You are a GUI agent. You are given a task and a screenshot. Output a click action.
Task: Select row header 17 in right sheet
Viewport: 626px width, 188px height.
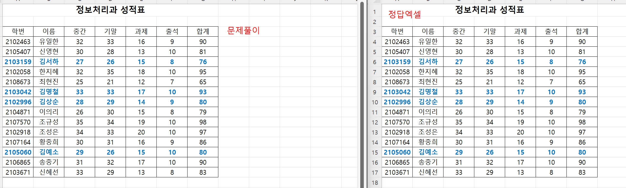click(x=374, y=173)
